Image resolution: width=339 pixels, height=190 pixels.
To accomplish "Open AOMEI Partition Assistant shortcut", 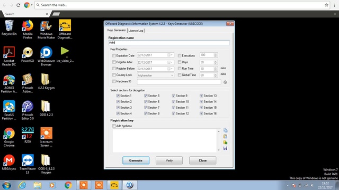I will coord(9,83).
